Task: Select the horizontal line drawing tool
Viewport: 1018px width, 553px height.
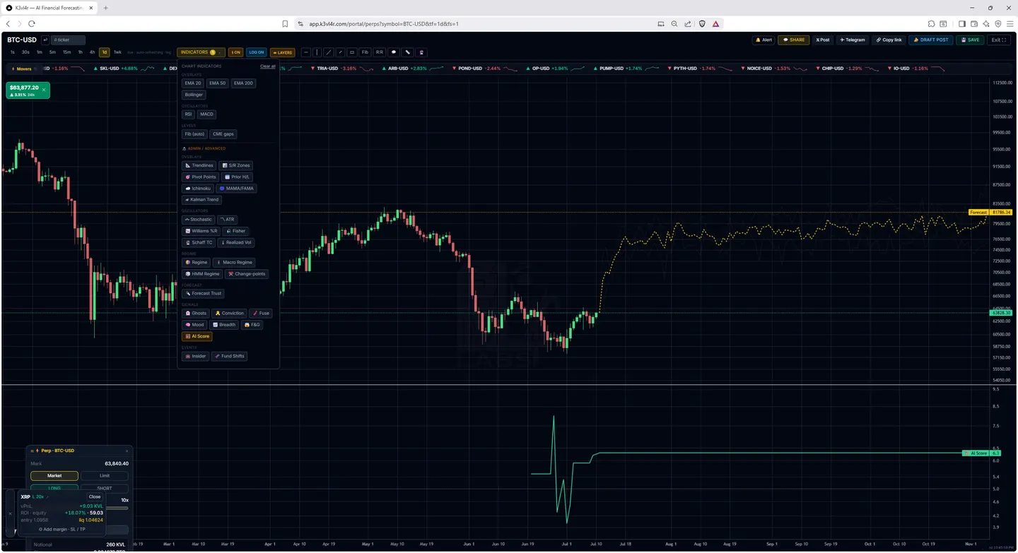Action: point(306,52)
